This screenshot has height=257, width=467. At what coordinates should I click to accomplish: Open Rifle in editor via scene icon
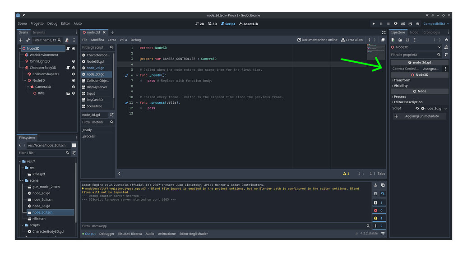pyautogui.click(x=68, y=93)
